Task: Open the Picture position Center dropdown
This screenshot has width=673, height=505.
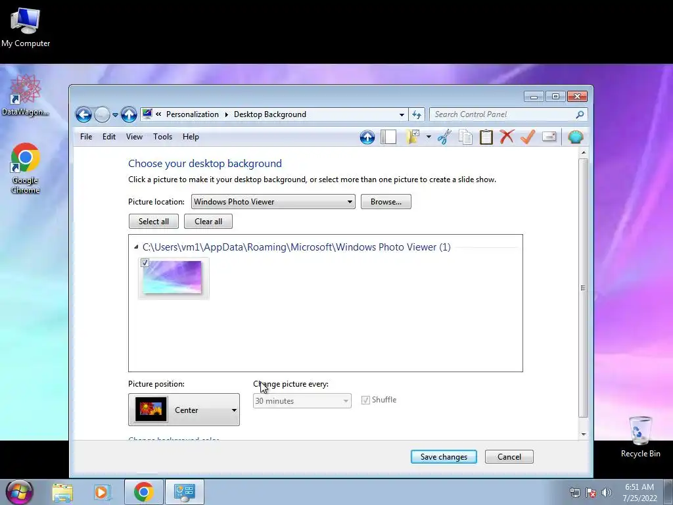Action: [184, 410]
